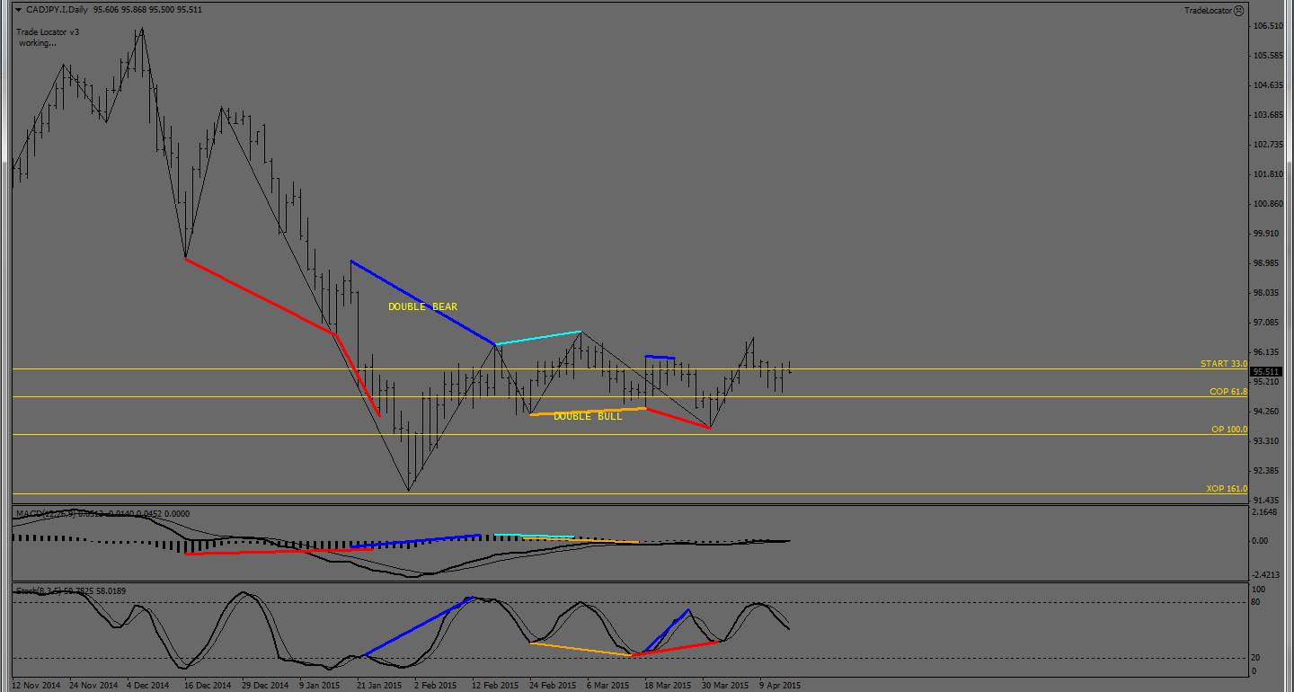
Task: Select the DOUBLE BULL text label
Action: pyautogui.click(x=587, y=417)
